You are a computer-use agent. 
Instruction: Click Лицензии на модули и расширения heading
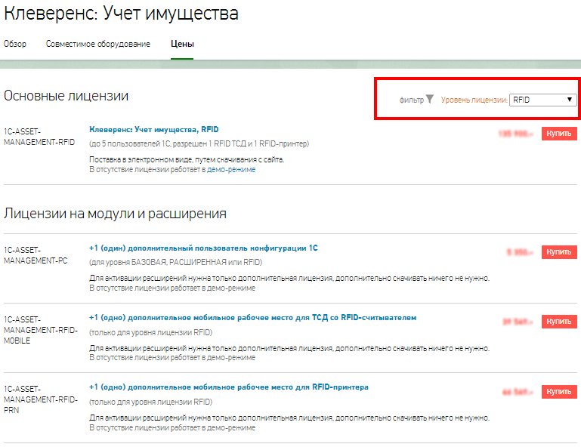[x=115, y=214]
